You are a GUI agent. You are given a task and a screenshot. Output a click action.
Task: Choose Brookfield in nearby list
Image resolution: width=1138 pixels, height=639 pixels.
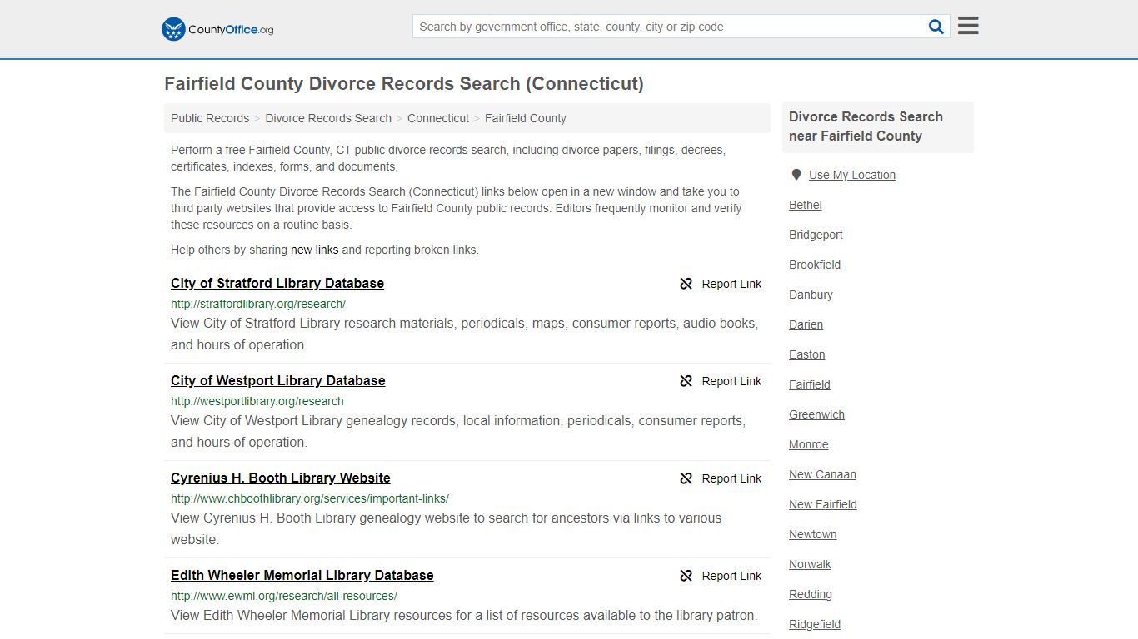pyautogui.click(x=815, y=265)
